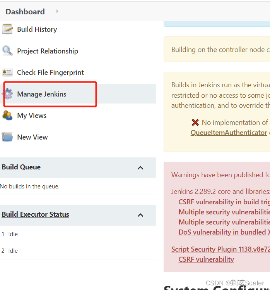This screenshot has width=270, height=290.
Task: Open first Multiple security vulnerabilities link
Action: 224,212
